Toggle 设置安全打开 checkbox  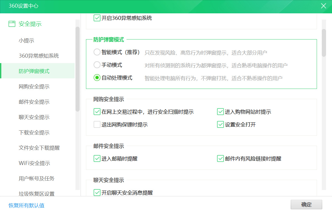point(220,124)
